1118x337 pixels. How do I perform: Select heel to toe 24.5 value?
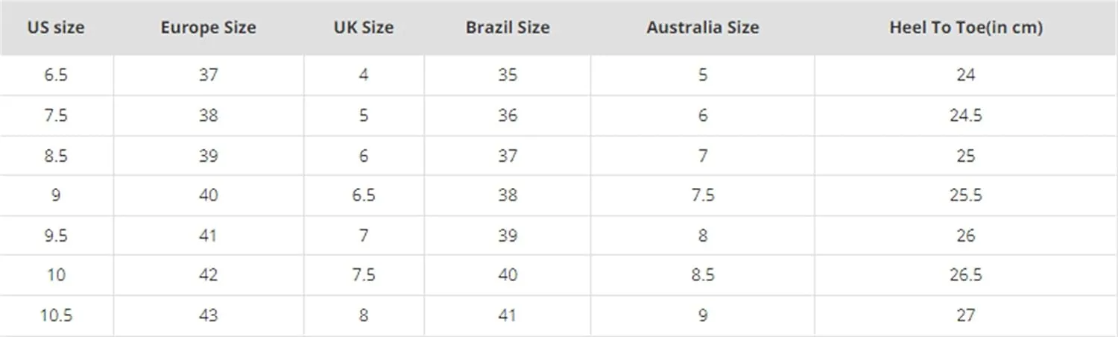click(x=966, y=116)
